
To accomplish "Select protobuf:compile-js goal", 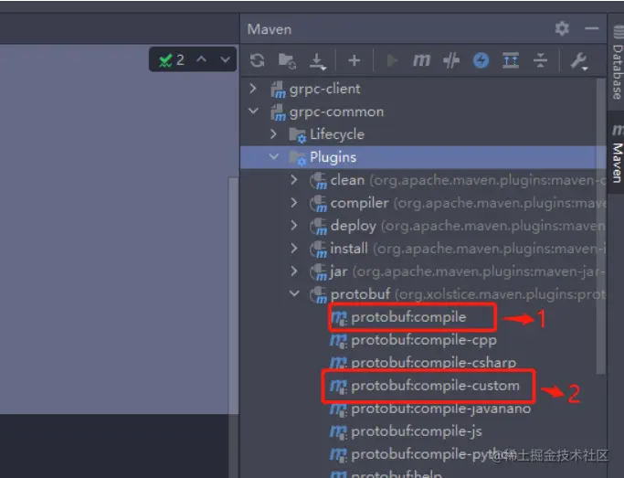I will tap(417, 431).
